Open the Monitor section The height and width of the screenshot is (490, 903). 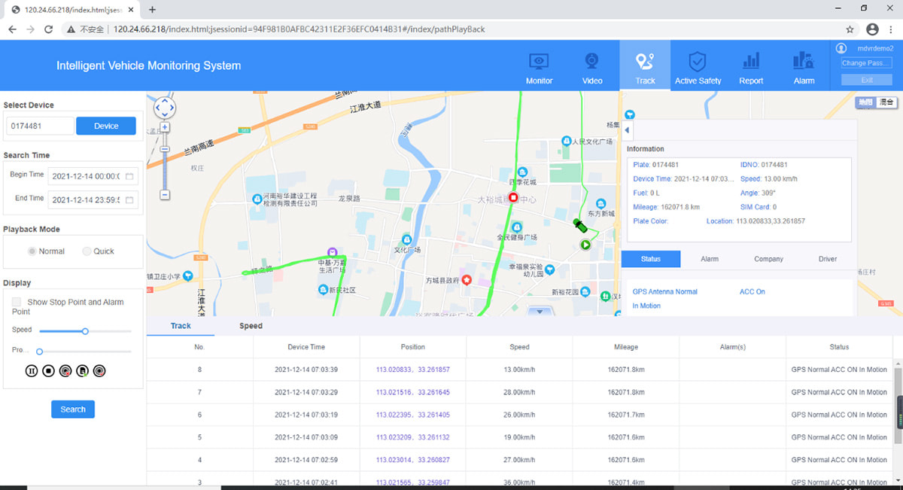[x=539, y=68]
